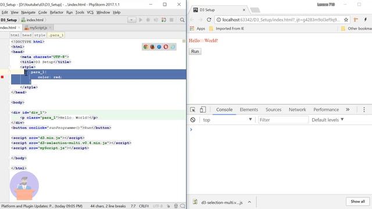Screen dimensions: 372x209
Task: Open the View menu
Action: click(15, 12)
